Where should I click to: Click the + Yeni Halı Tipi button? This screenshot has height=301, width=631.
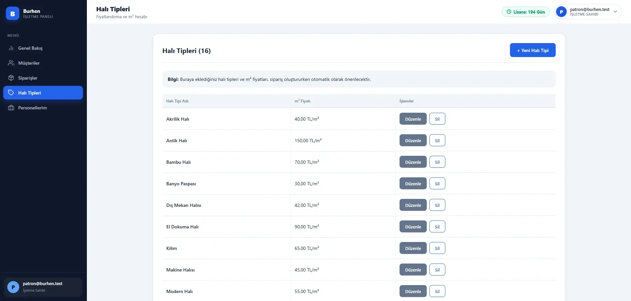click(533, 50)
